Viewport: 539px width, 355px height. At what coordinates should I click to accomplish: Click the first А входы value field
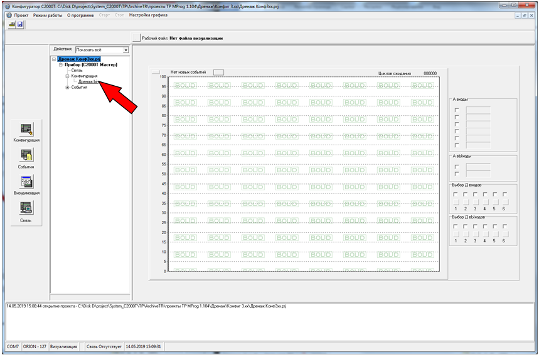point(478,110)
